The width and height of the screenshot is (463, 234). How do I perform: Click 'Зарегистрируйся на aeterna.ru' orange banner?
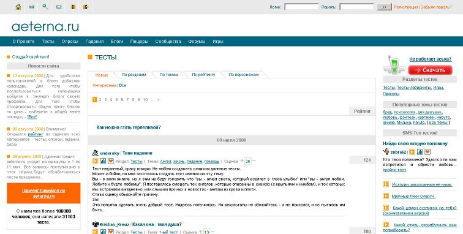tap(43, 193)
